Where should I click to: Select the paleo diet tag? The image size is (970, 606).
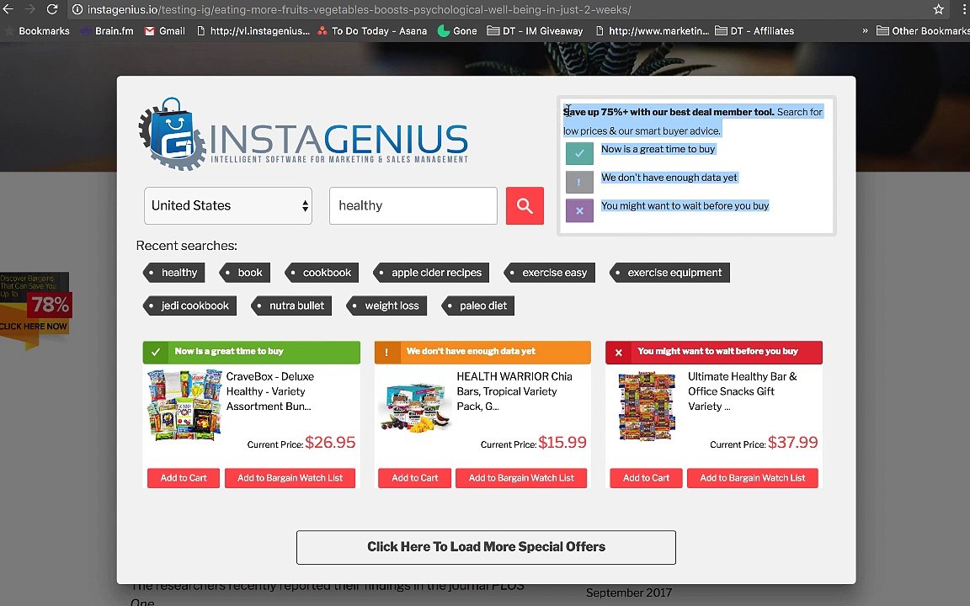point(477,306)
